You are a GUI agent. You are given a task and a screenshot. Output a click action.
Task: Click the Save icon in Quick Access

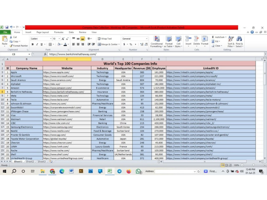tap(7, 27)
